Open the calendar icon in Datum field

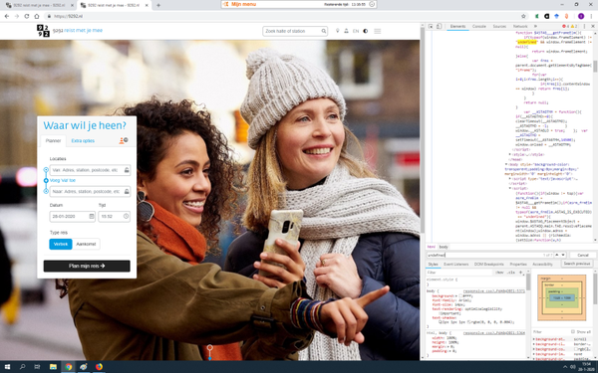click(92, 216)
